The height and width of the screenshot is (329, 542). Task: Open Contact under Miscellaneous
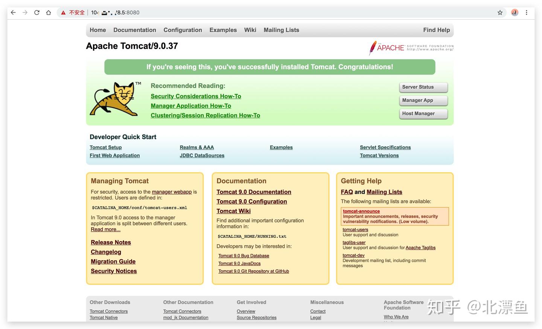click(318, 311)
